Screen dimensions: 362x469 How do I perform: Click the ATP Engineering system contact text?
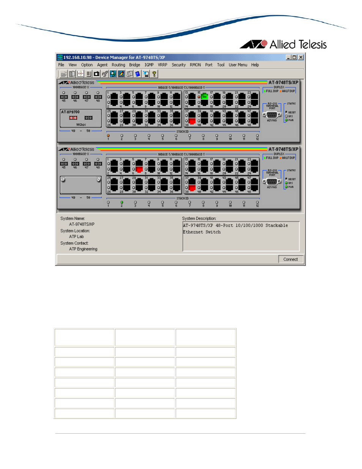coord(83,249)
